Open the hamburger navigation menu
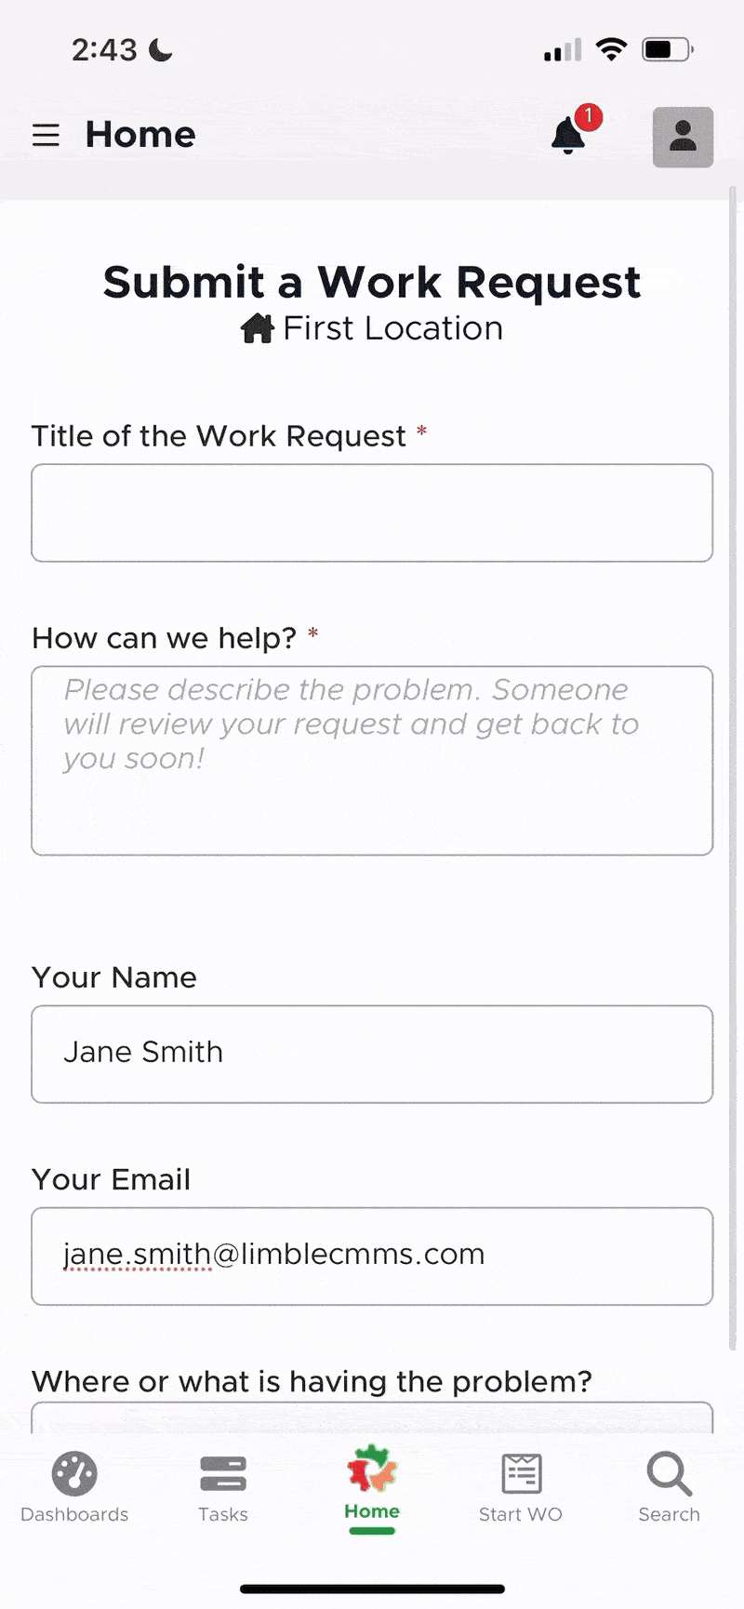 (x=46, y=136)
